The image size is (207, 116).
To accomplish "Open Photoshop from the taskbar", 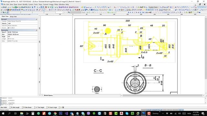I will (60, 113).
